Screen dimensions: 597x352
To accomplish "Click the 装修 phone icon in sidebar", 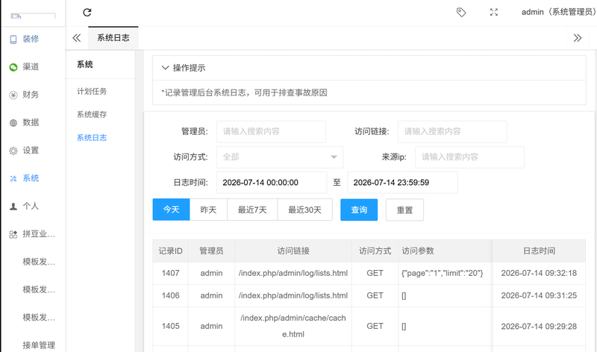I will click(13, 40).
